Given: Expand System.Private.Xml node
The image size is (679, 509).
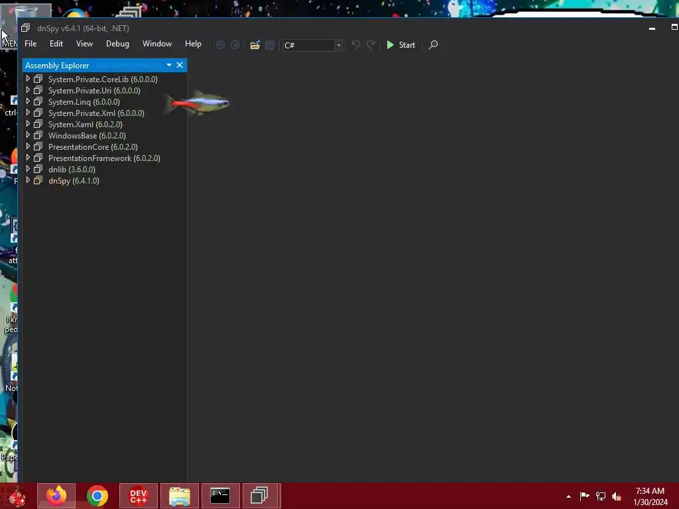Looking at the screenshot, I should 28,113.
